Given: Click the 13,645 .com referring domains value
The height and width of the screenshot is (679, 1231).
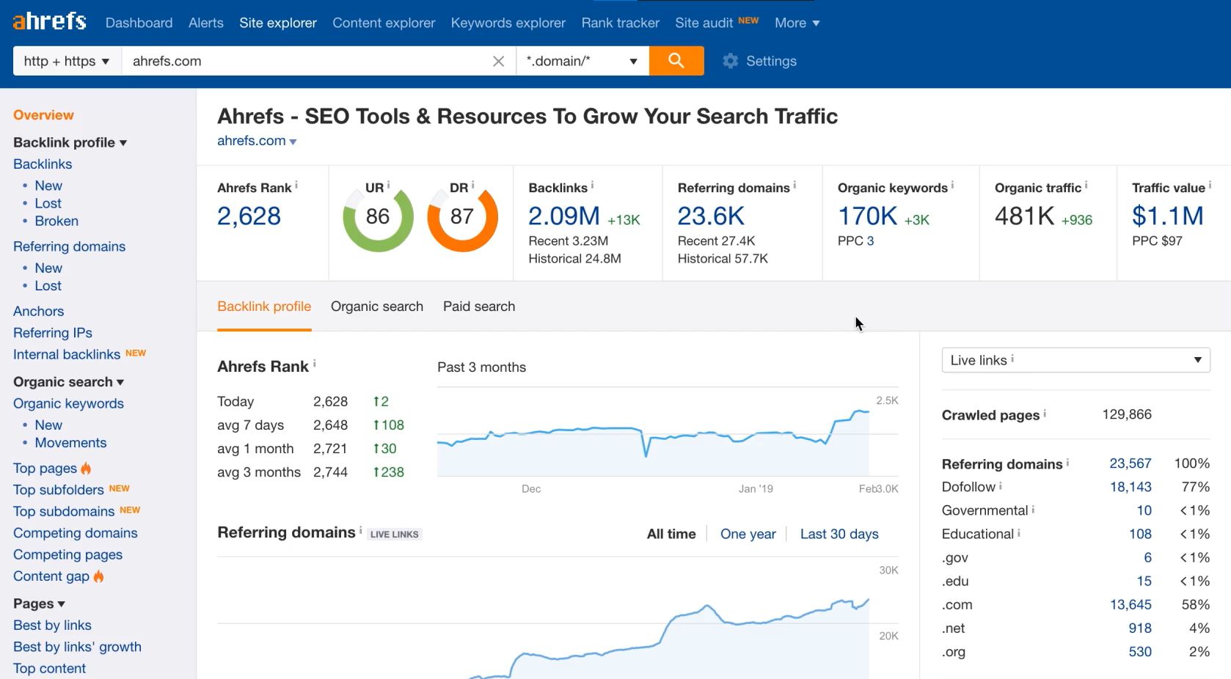Looking at the screenshot, I should [1130, 605].
